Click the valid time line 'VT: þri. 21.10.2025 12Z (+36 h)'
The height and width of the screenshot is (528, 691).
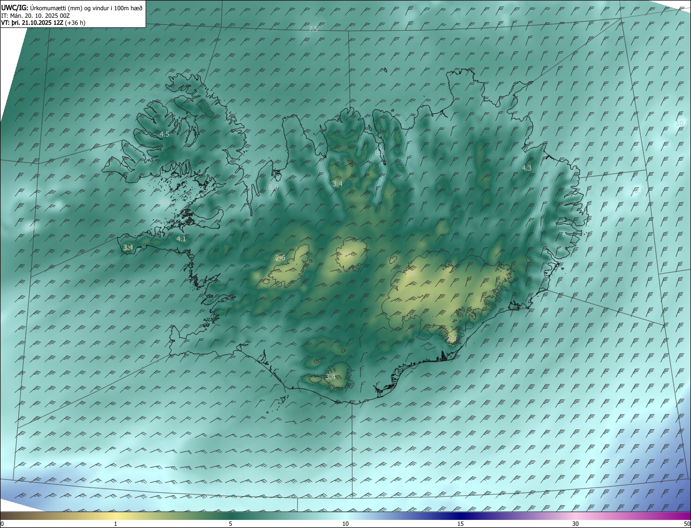(x=43, y=23)
